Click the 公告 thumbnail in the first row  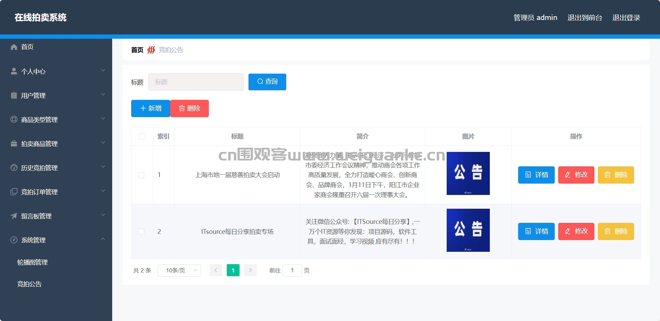pos(468,173)
